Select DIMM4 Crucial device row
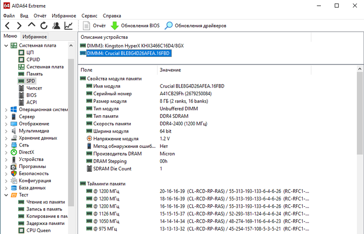 (x=129, y=53)
